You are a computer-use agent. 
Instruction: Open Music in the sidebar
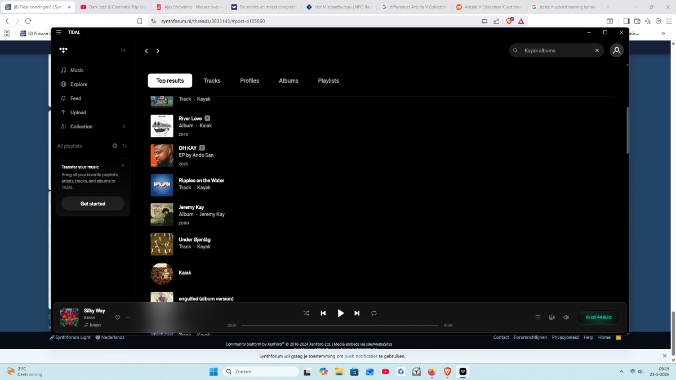pyautogui.click(x=77, y=70)
